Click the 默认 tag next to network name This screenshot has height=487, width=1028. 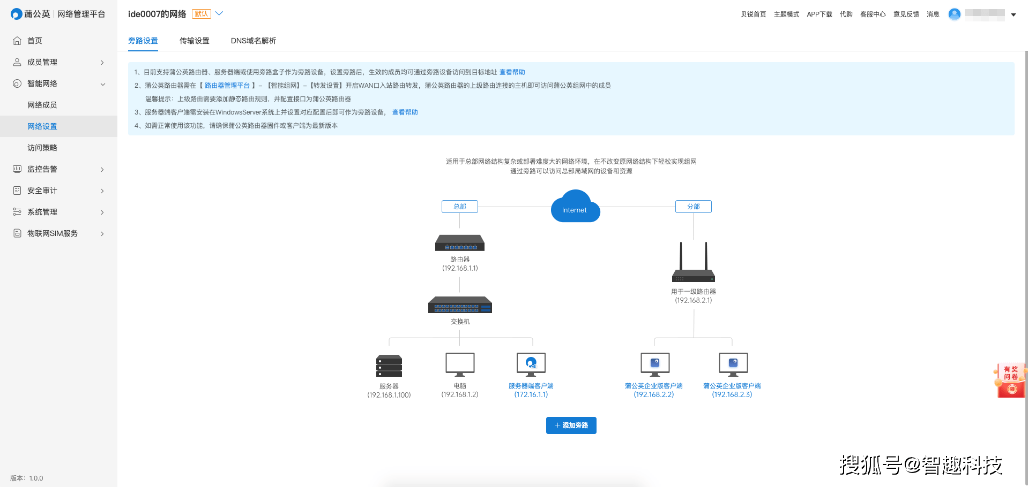pos(202,14)
